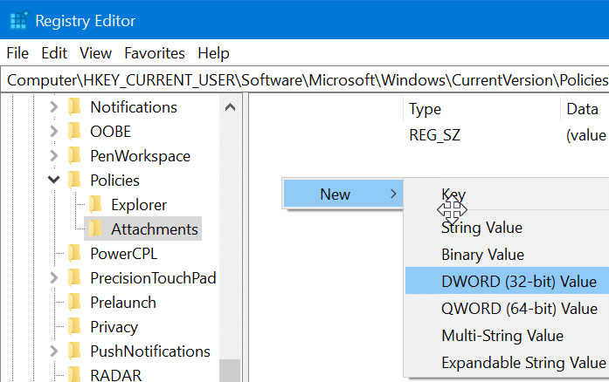Select the Attachments subkey label
This screenshot has height=382, width=609.
155,229
